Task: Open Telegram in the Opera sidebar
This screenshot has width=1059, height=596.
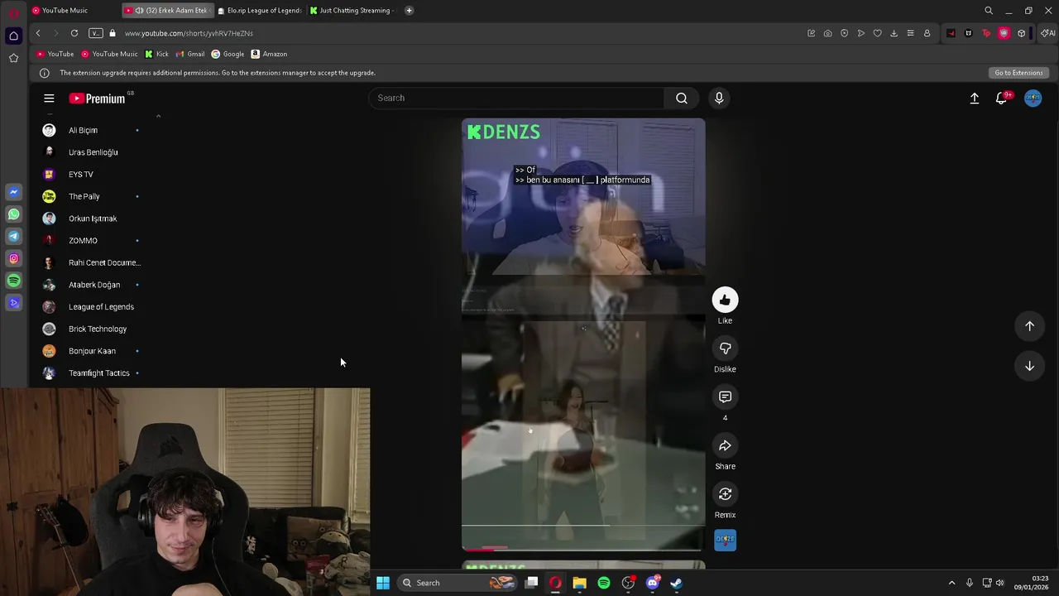Action: pyautogui.click(x=13, y=236)
